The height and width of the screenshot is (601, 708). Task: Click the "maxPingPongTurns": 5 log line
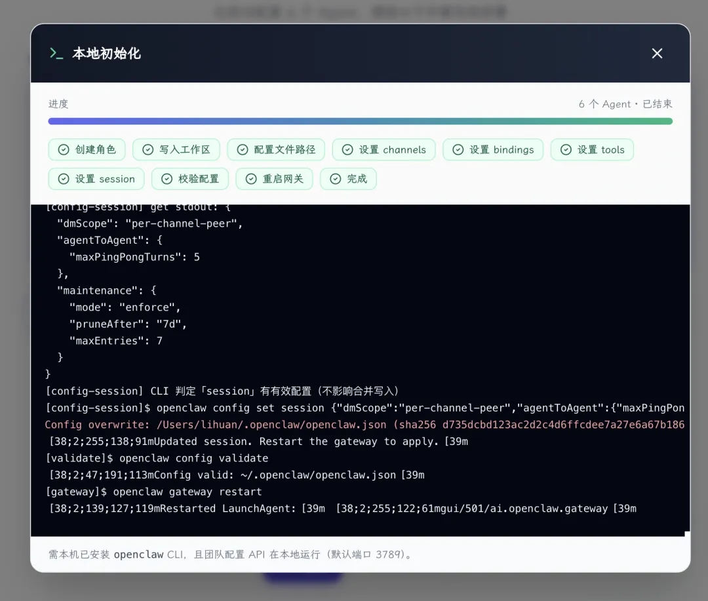(x=134, y=257)
